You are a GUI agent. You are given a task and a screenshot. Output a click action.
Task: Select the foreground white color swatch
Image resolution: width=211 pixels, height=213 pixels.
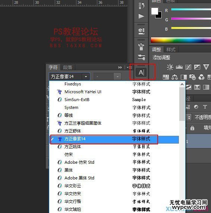154,11
